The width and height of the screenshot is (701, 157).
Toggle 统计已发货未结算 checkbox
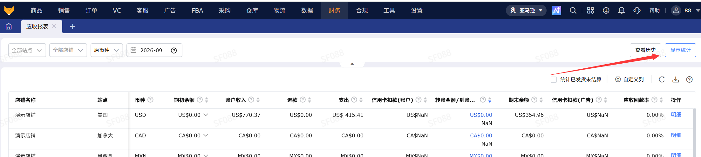[x=554, y=79]
